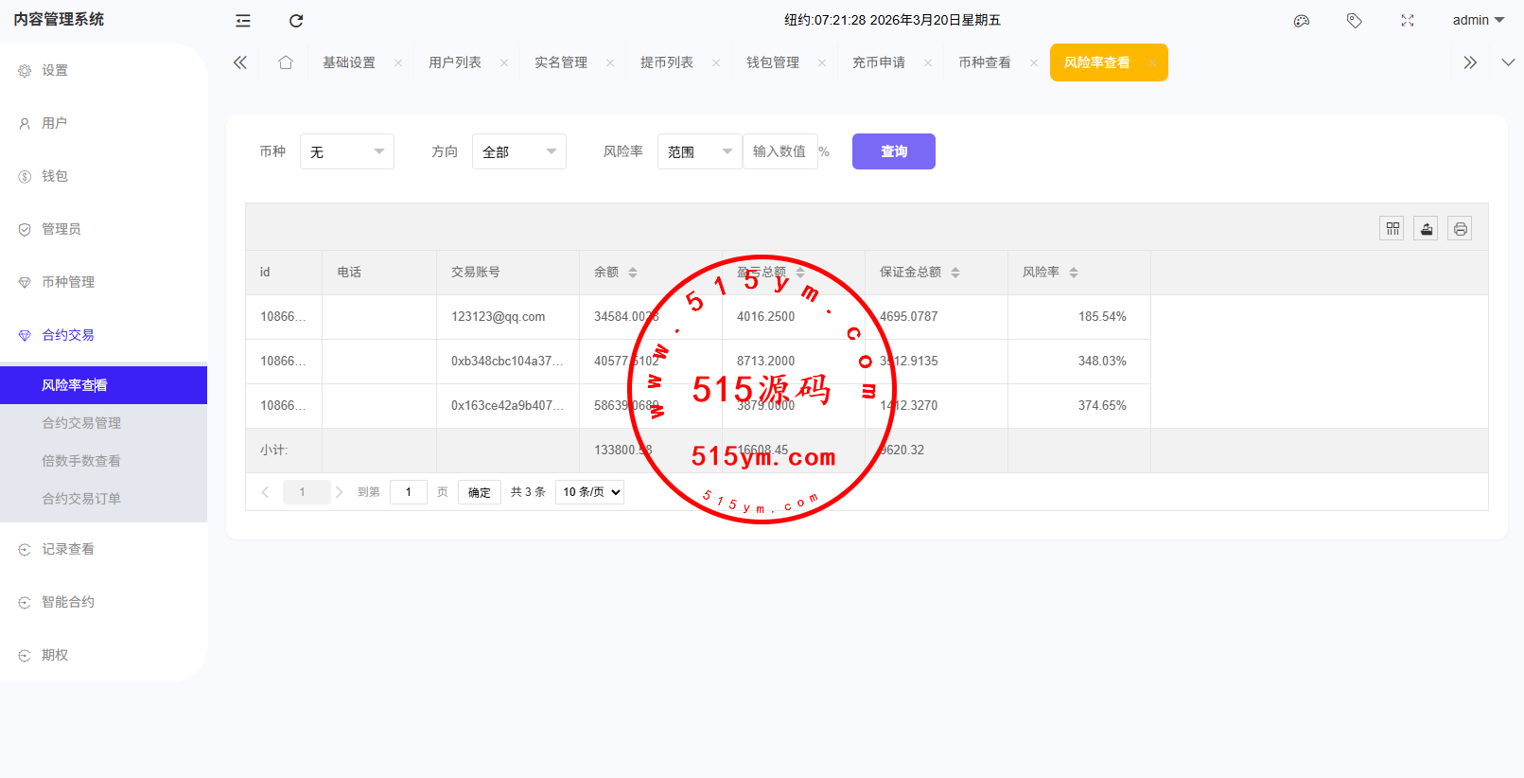Toggle fullscreen mode icon
Screen dimensions: 1524x778
(x=1408, y=21)
